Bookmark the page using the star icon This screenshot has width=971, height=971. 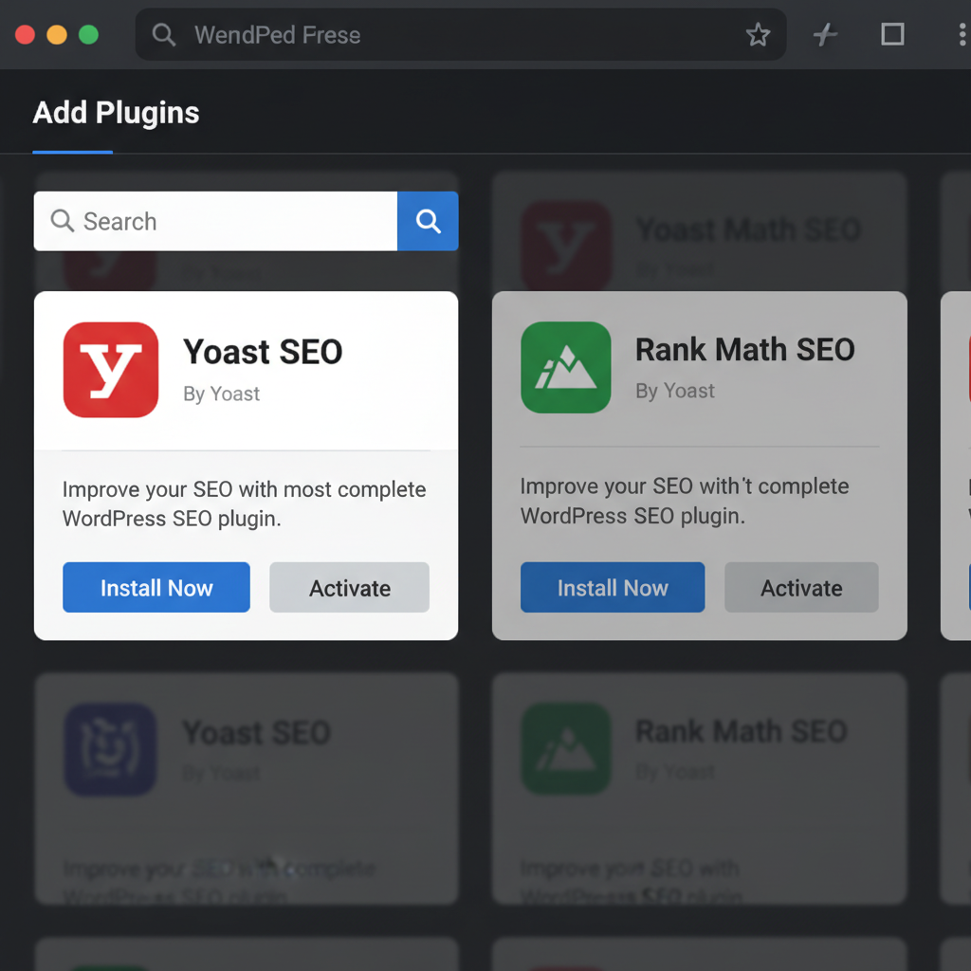point(758,34)
